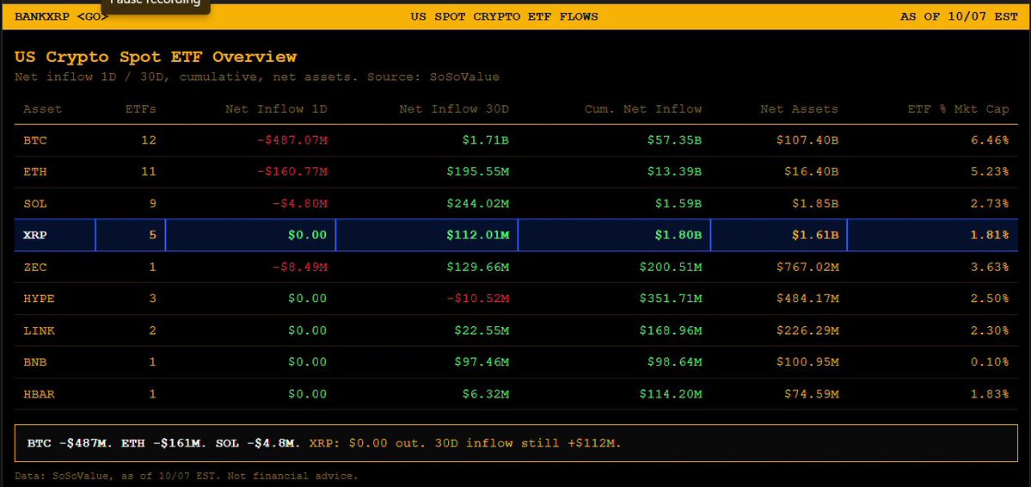This screenshot has width=1031, height=487.
Task: Click ETH market cap share 5.23%
Action: pyautogui.click(x=990, y=172)
